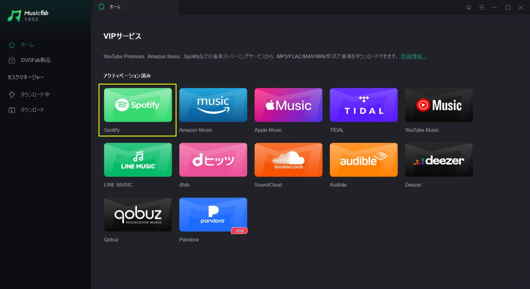The height and width of the screenshot is (289, 530).
Task: Click the home icon in the sidebar
Action: coord(12,45)
